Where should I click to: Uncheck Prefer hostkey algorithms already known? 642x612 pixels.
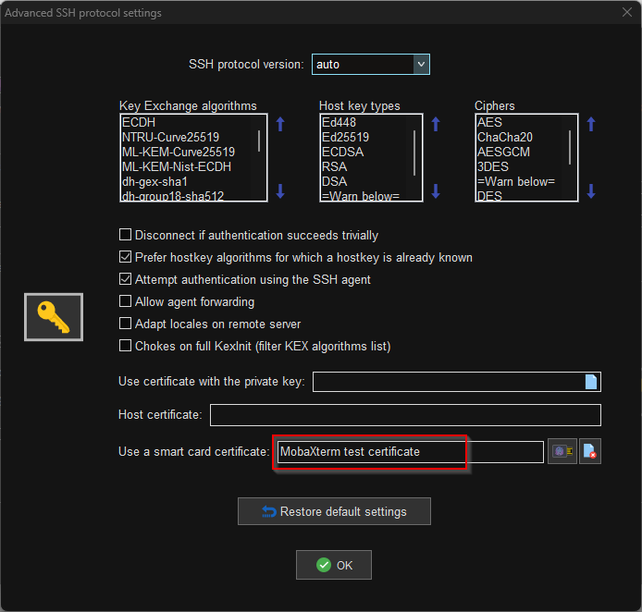pyautogui.click(x=125, y=257)
